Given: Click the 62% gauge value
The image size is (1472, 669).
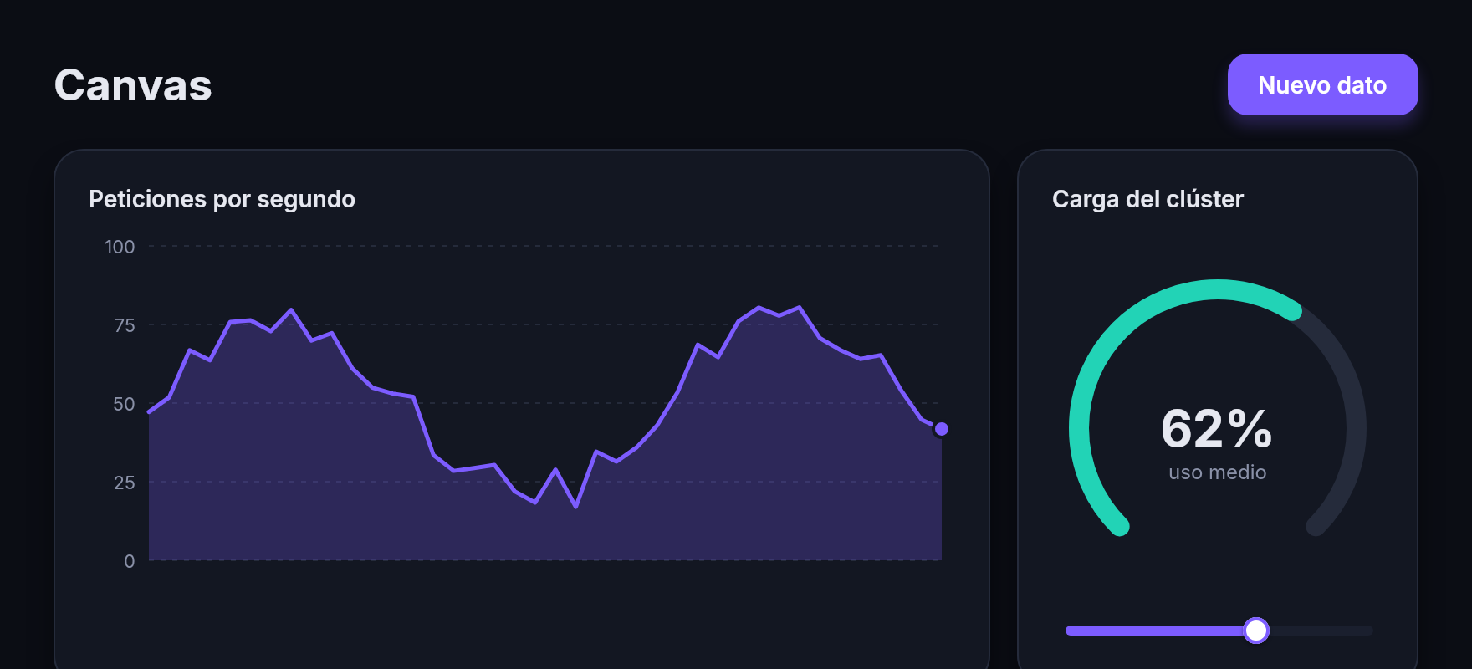Looking at the screenshot, I should pyautogui.click(x=1217, y=428).
